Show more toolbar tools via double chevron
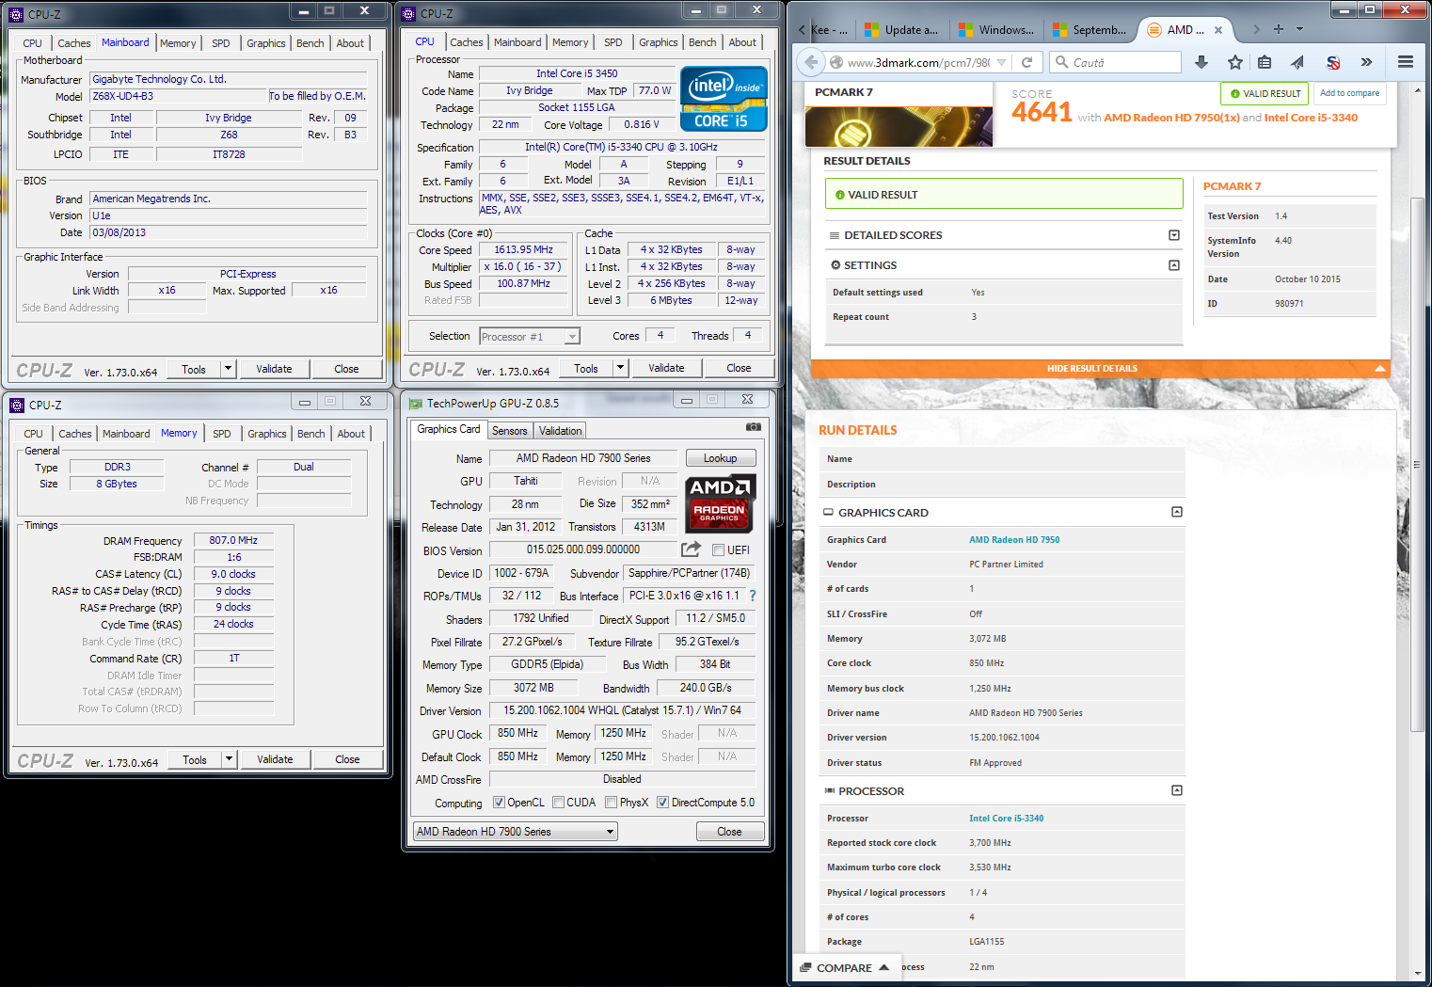The image size is (1432, 987). tap(1366, 62)
